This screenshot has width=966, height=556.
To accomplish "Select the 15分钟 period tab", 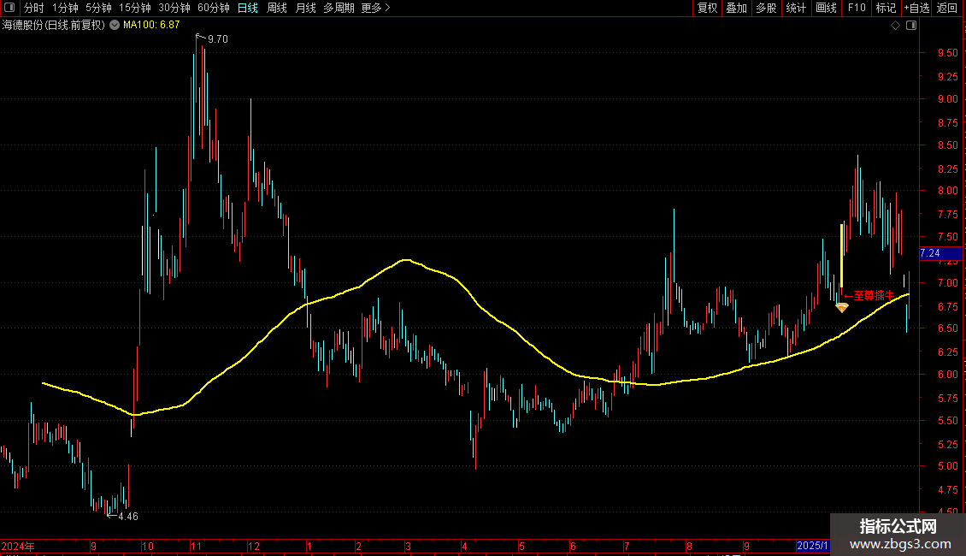I will (135, 8).
